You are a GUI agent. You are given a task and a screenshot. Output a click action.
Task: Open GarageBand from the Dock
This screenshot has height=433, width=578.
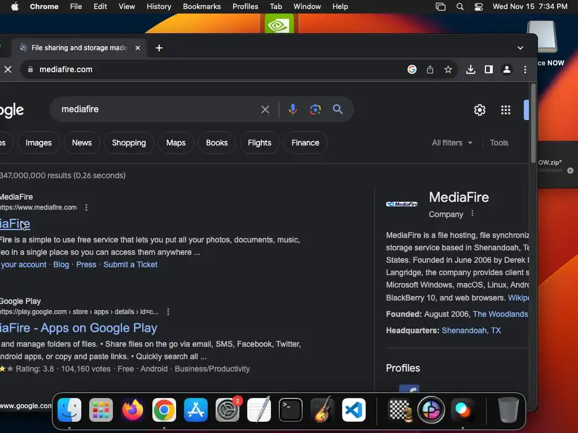(x=322, y=410)
